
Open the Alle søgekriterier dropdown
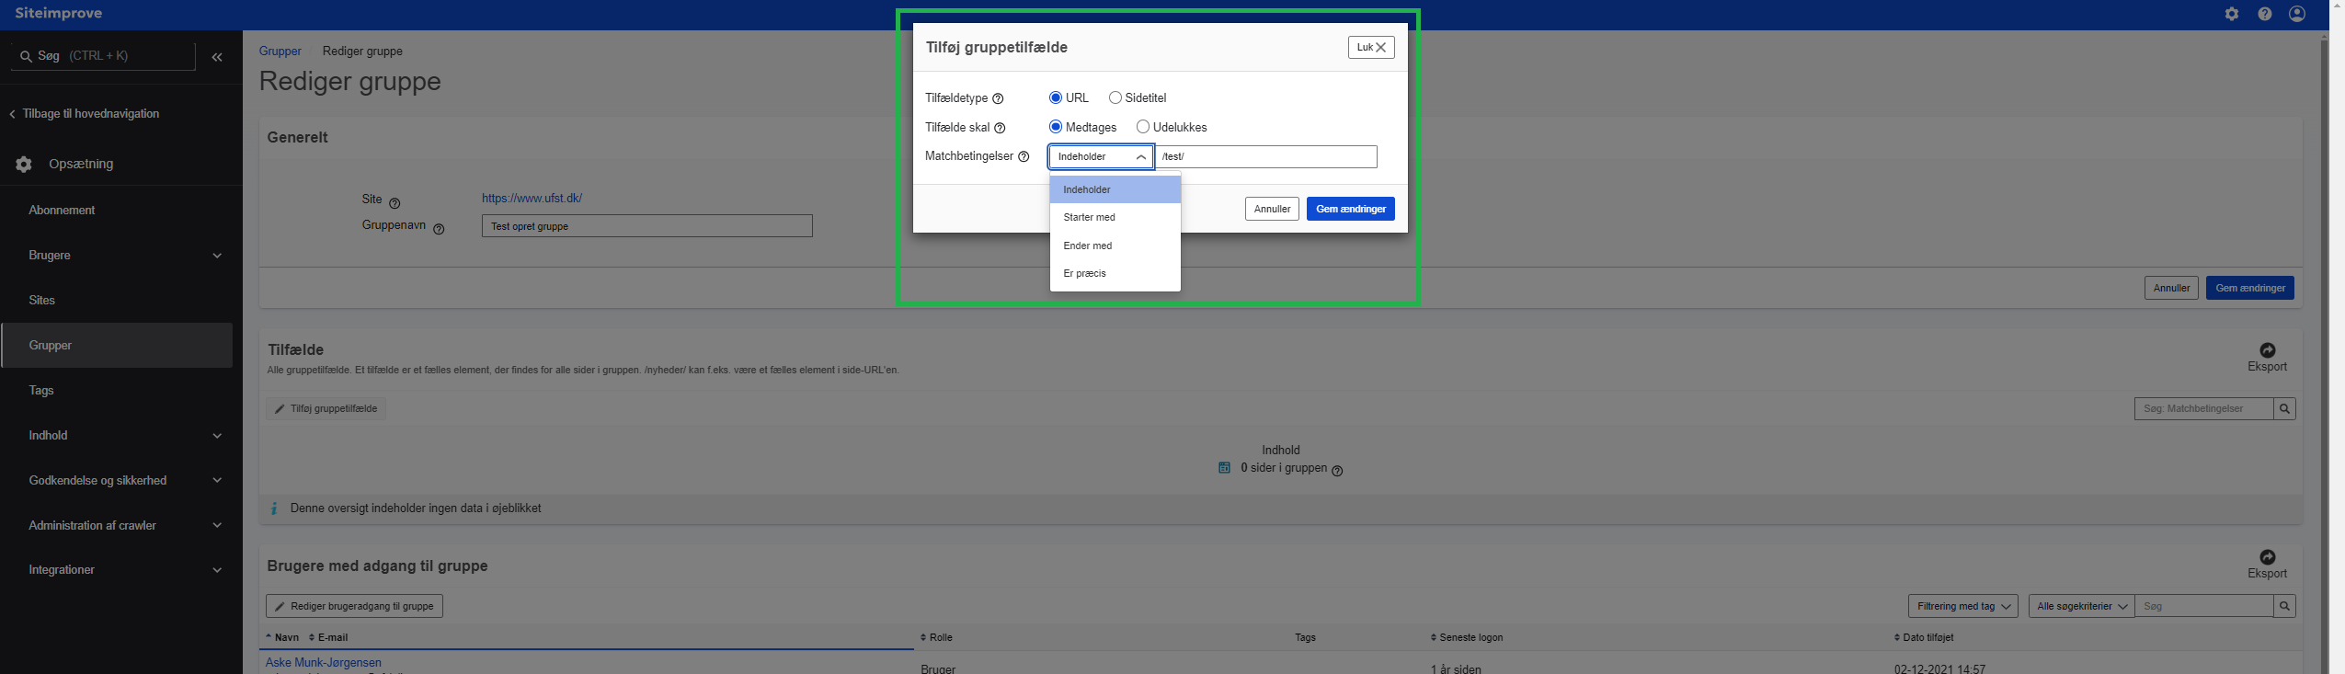click(x=2081, y=606)
